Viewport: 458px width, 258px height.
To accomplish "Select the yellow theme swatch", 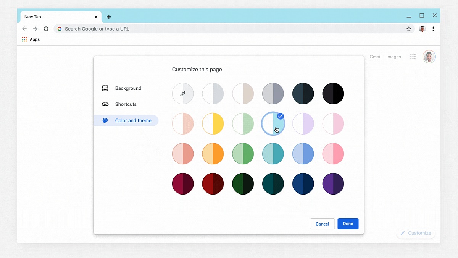I will pyautogui.click(x=213, y=123).
